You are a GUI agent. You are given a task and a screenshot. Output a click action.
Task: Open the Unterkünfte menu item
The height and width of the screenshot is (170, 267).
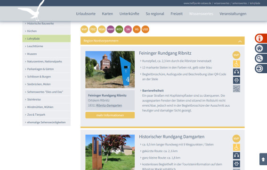129,14
